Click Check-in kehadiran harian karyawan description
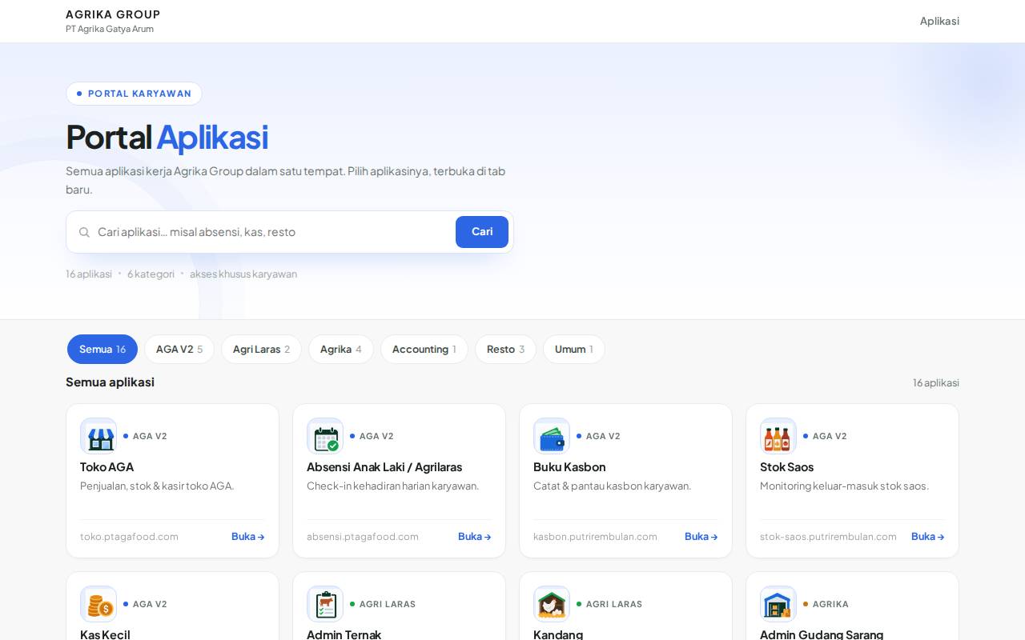 (393, 486)
